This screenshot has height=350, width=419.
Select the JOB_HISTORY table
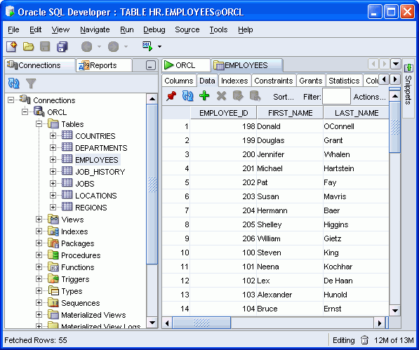[x=100, y=172]
